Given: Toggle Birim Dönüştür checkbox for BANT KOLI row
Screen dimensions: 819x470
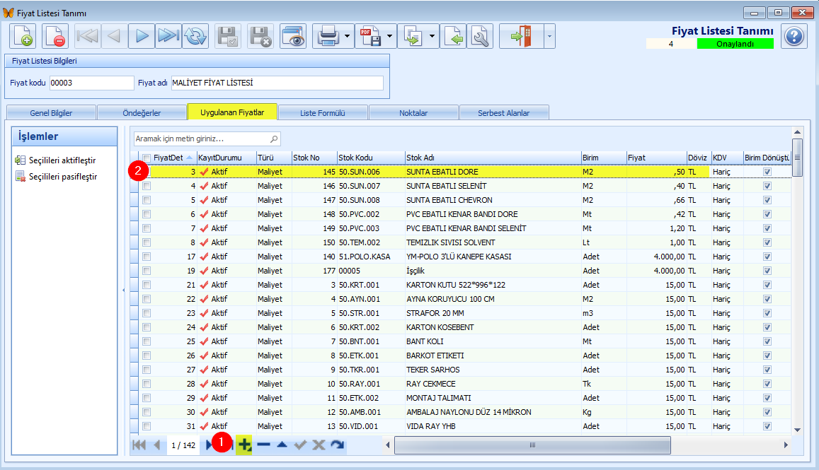Looking at the screenshot, I should [x=767, y=341].
